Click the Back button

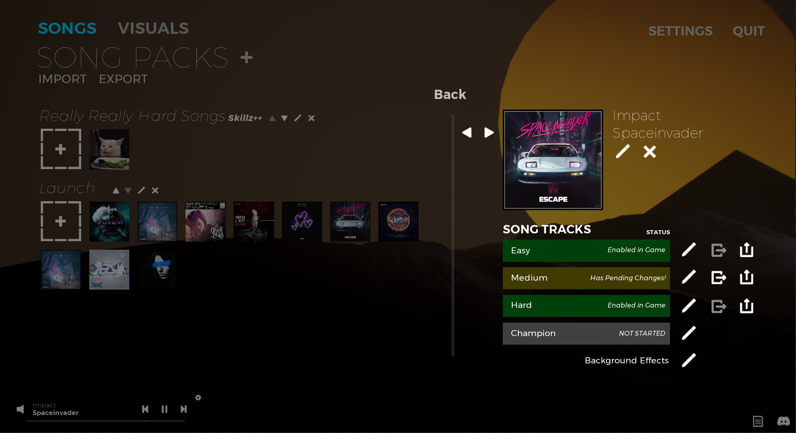[x=449, y=94]
